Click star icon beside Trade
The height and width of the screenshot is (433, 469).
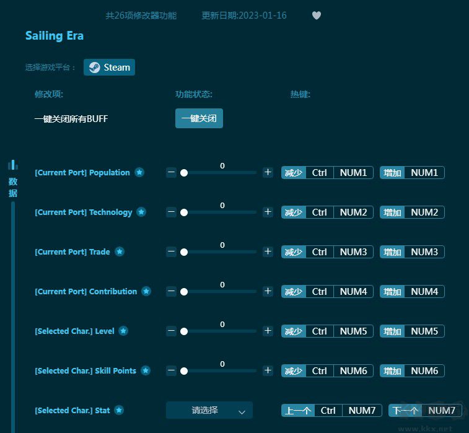[120, 251]
